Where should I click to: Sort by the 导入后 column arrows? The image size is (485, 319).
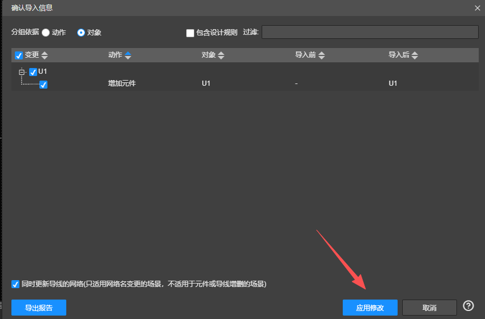pyautogui.click(x=415, y=55)
